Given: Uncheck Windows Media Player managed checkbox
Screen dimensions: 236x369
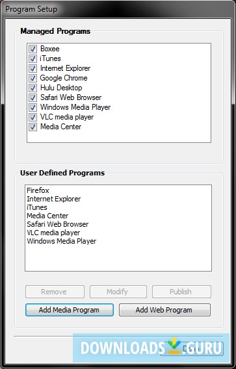Looking at the screenshot, I should pyautogui.click(x=33, y=108).
